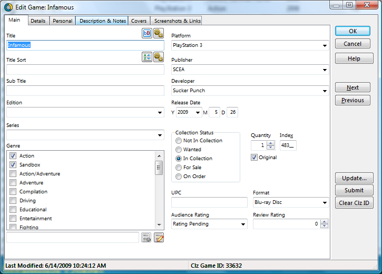Click into the Title text field
Screen dimensions: 382x274
click(x=85, y=45)
